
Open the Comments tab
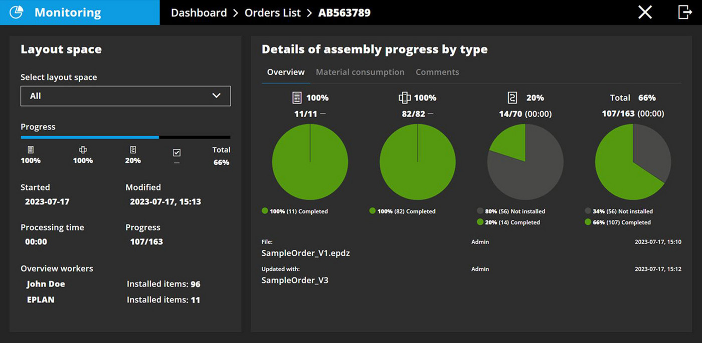coord(437,72)
